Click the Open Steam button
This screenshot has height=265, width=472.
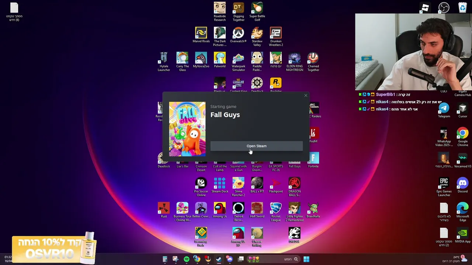click(x=256, y=146)
